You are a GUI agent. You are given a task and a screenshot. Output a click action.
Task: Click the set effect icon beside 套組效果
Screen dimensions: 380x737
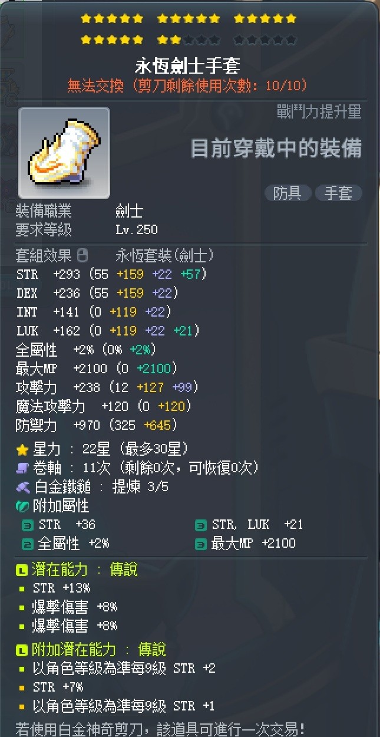(82, 255)
